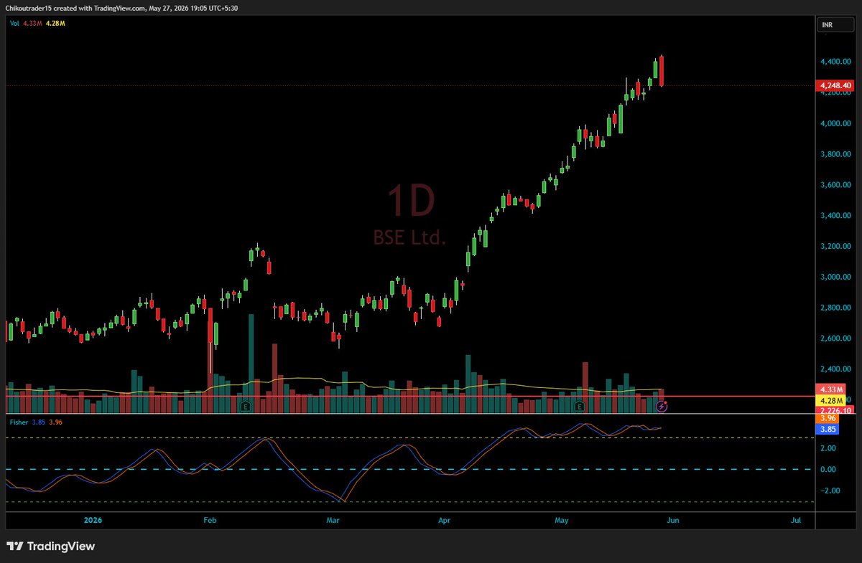The image size is (862, 563).
Task: Click the Apr label on time axis
Action: click(444, 520)
